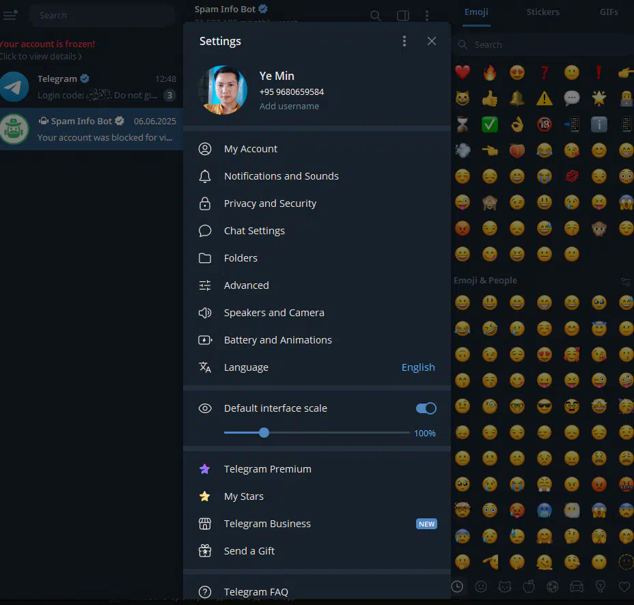
Task: Toggle Default interface scale switch
Action: click(x=426, y=408)
